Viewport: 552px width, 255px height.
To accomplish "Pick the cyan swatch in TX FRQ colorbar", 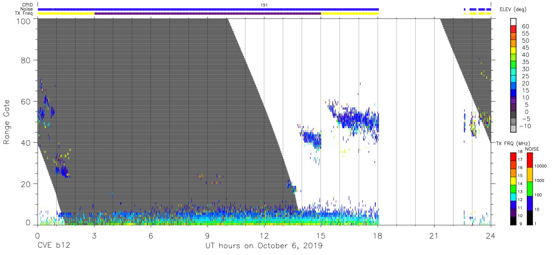I will (x=513, y=197).
